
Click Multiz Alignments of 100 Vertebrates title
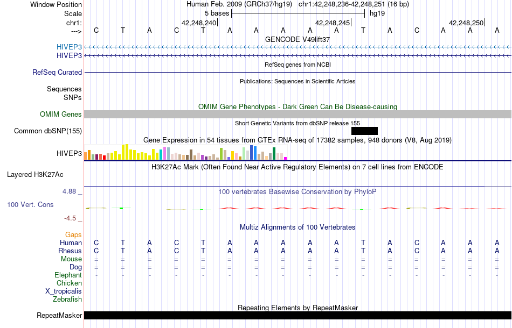point(297,227)
